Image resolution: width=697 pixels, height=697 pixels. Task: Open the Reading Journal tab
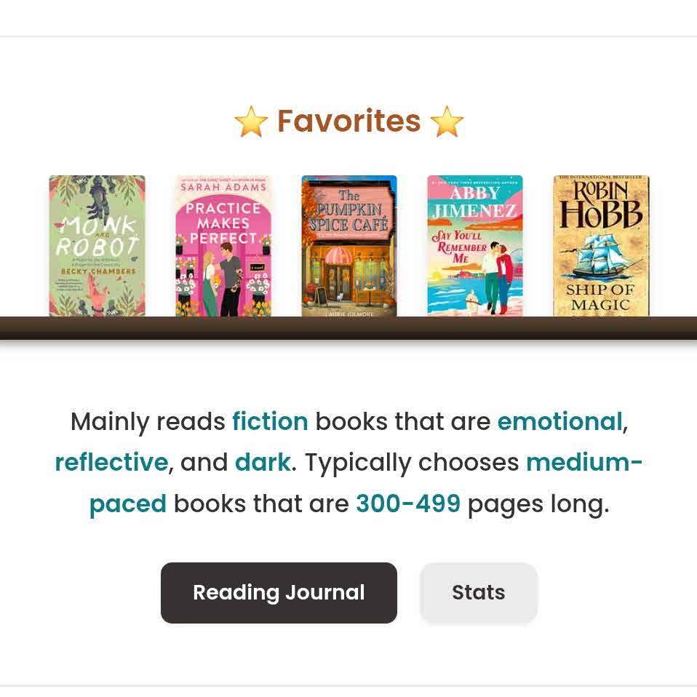tap(279, 593)
